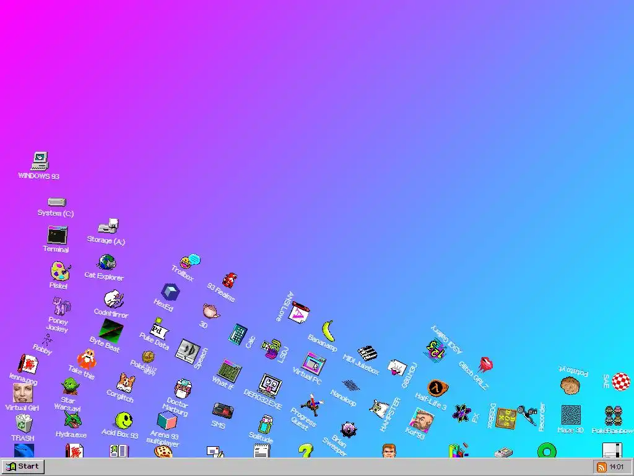This screenshot has width=634, height=476.
Task: Select the Robby stick figure icon
Action: click(47, 340)
